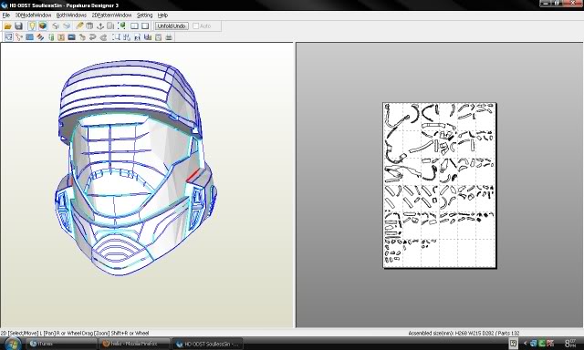Toggle the light bulb lighting icon
Viewport: 584px width, 350px height.
coord(32,26)
